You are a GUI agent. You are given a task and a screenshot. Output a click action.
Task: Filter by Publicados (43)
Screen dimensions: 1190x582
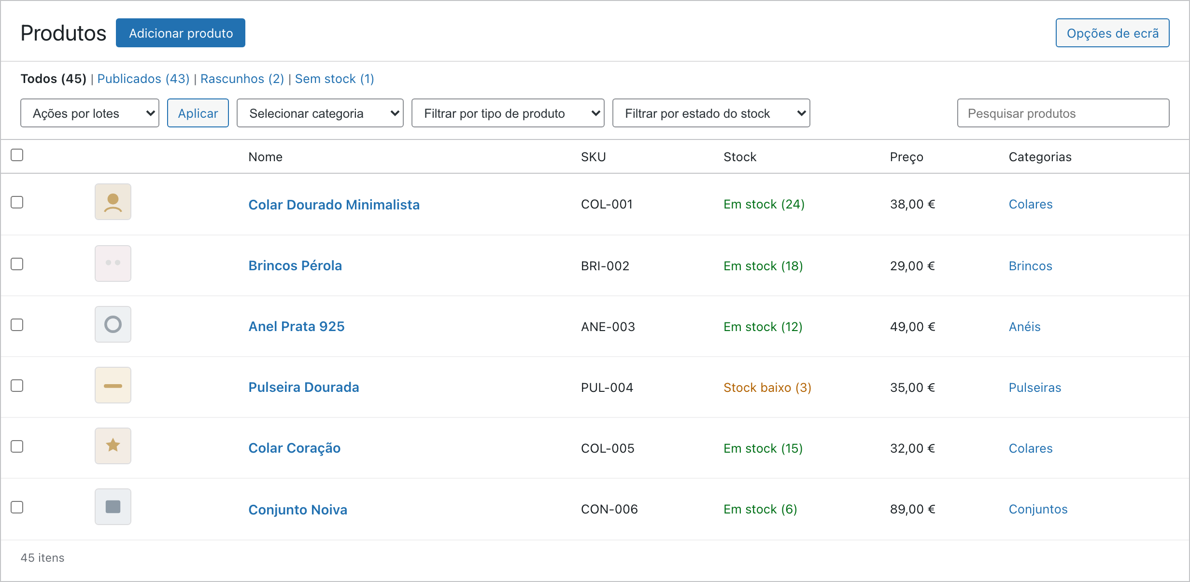[143, 79]
